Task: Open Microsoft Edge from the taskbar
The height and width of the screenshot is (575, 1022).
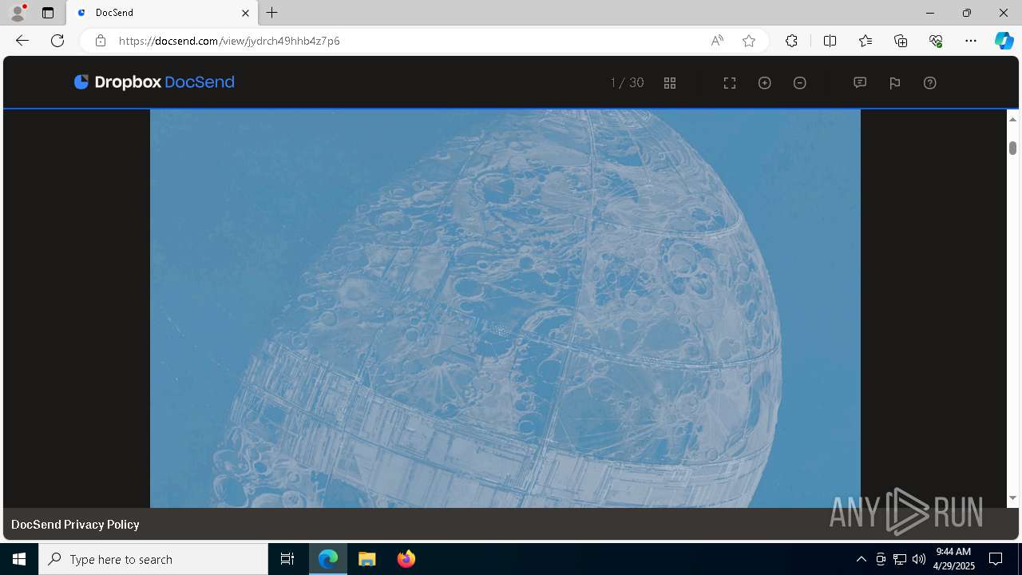Action: pos(328,559)
